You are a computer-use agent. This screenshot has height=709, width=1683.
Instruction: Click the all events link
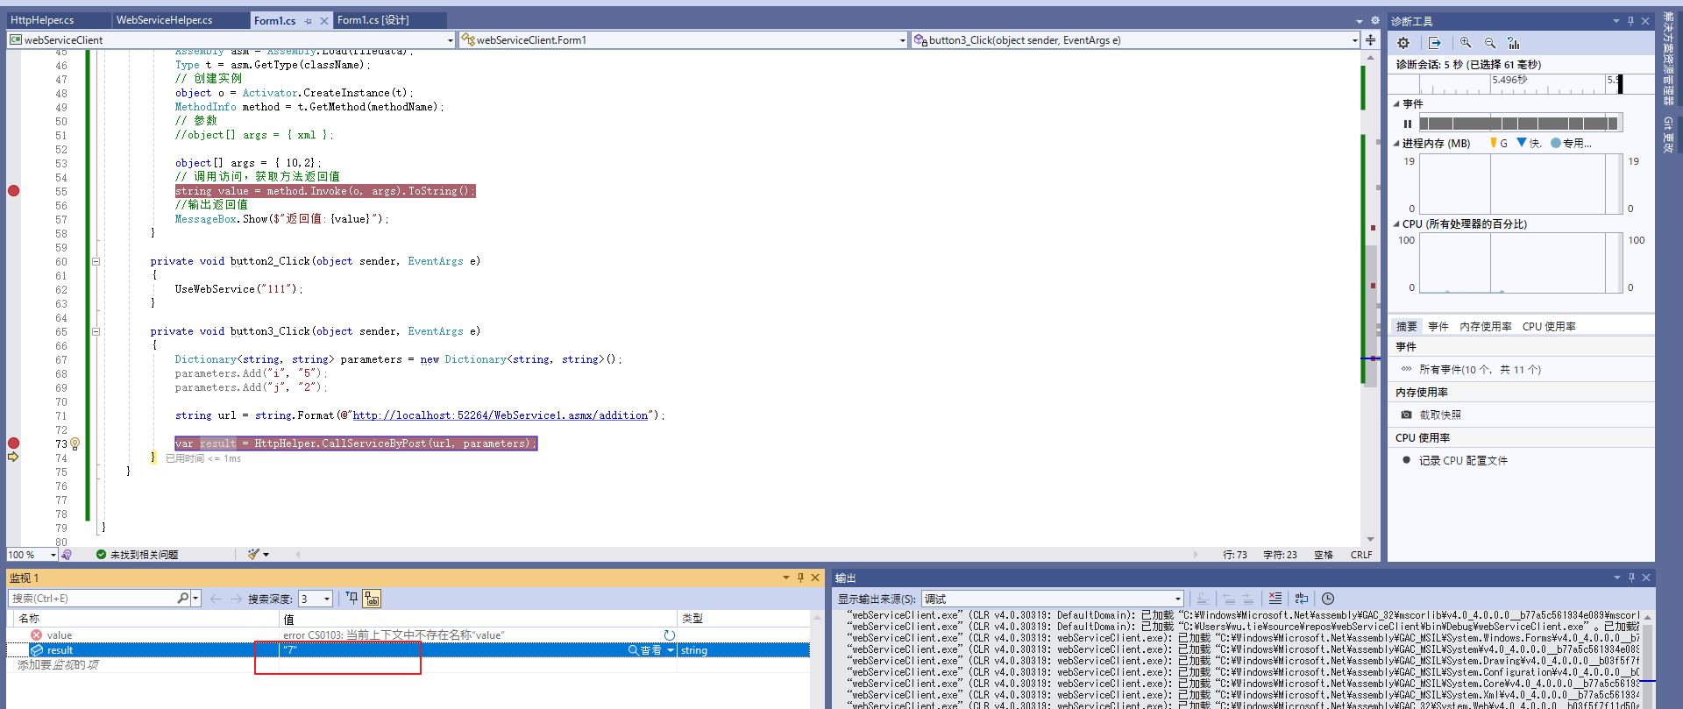pyautogui.click(x=1481, y=370)
